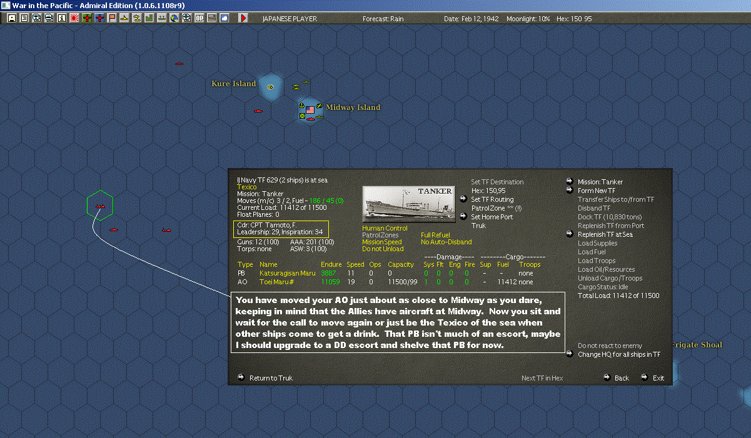Click Load Fuel option
The height and width of the screenshot is (438, 751).
(592, 252)
